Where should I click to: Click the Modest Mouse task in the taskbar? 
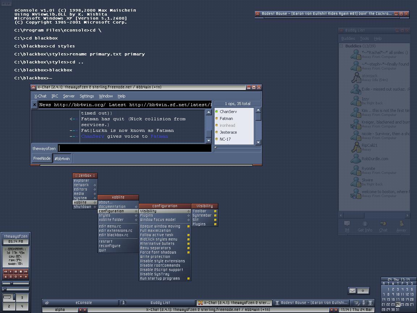click(311, 302)
